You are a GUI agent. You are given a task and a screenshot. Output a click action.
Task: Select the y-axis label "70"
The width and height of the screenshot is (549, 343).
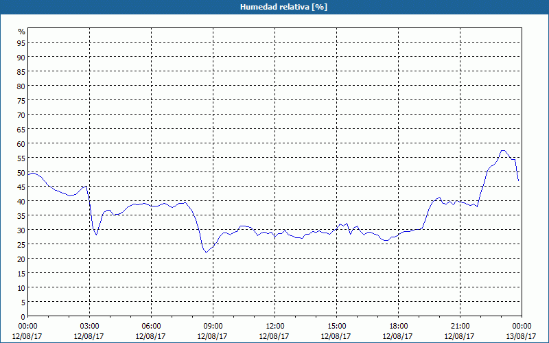pos(21,115)
